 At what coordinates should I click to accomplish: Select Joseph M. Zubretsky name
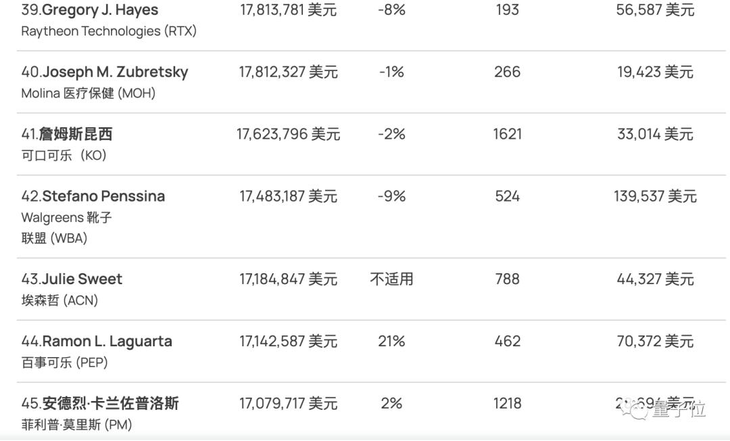click(105, 72)
